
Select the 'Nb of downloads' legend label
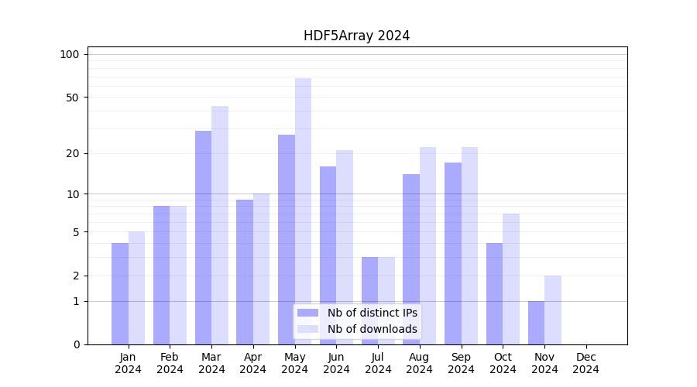pos(372,329)
